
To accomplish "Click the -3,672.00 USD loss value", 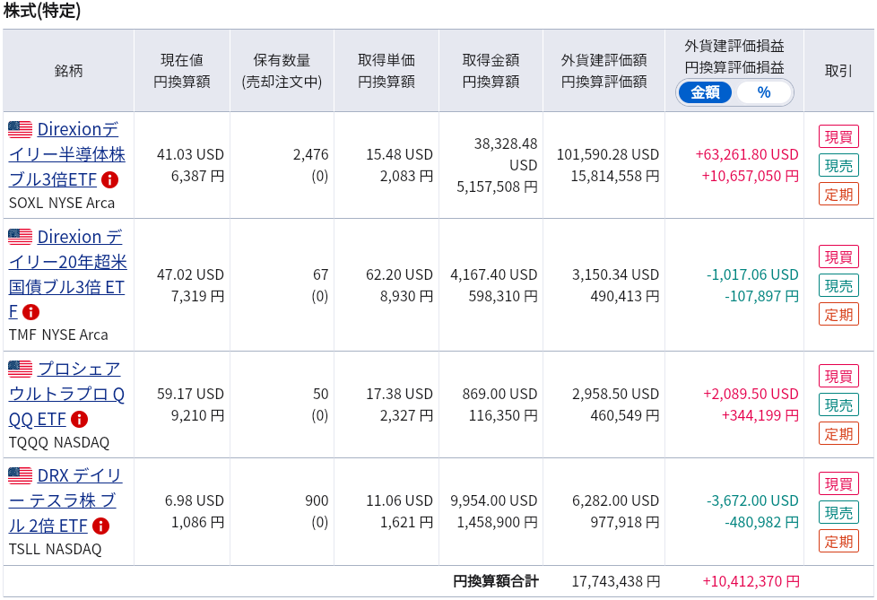I will tap(752, 500).
